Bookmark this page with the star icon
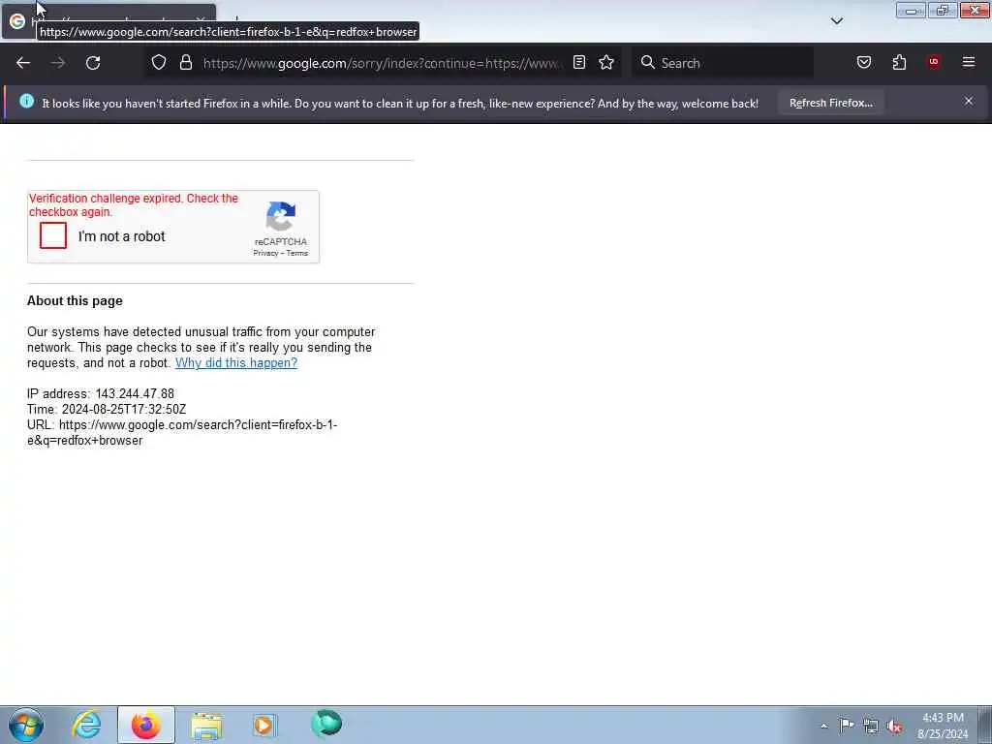This screenshot has width=992, height=744. (x=606, y=63)
